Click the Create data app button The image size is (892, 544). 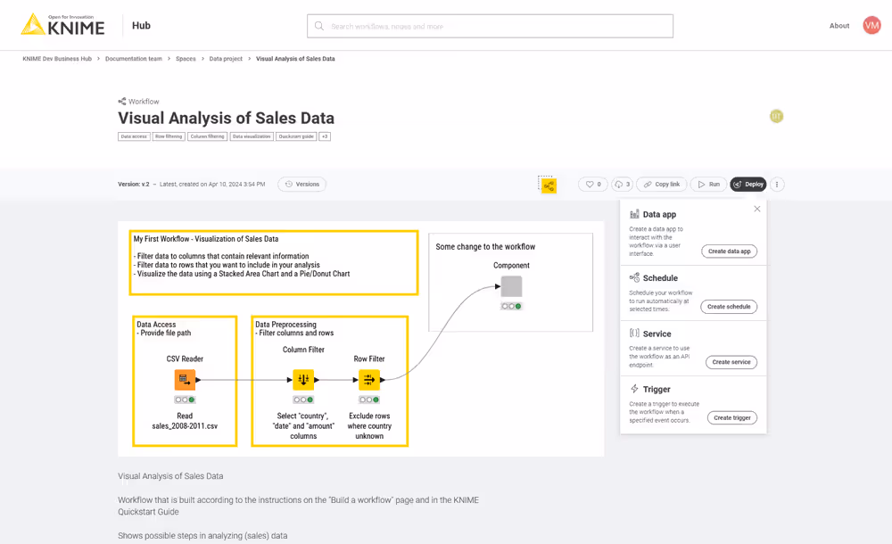(730, 251)
